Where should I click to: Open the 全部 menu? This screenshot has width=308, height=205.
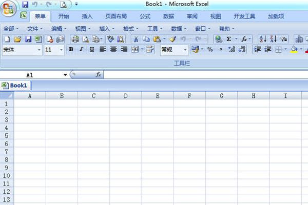coord(11,29)
